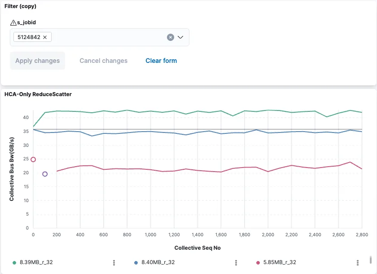Click Apply changes
Image resolution: width=377 pixels, height=274 pixels.
[x=37, y=60]
